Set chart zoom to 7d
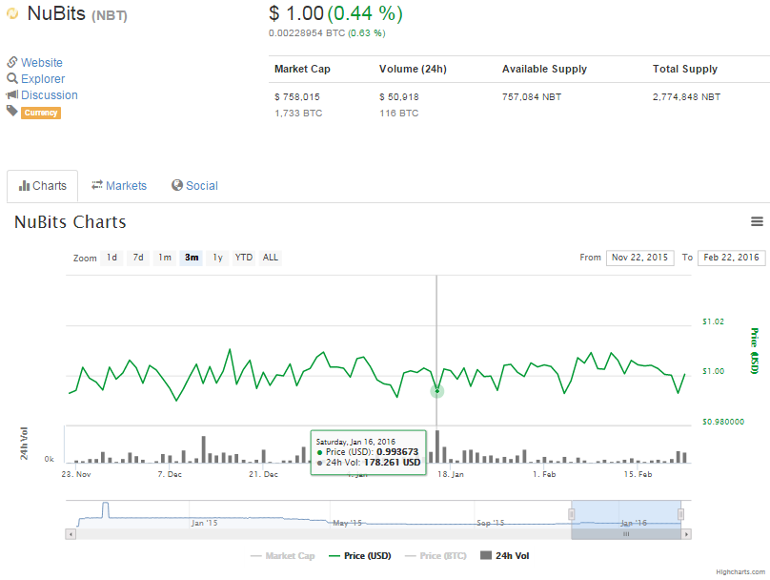The image size is (770, 580). 138,258
